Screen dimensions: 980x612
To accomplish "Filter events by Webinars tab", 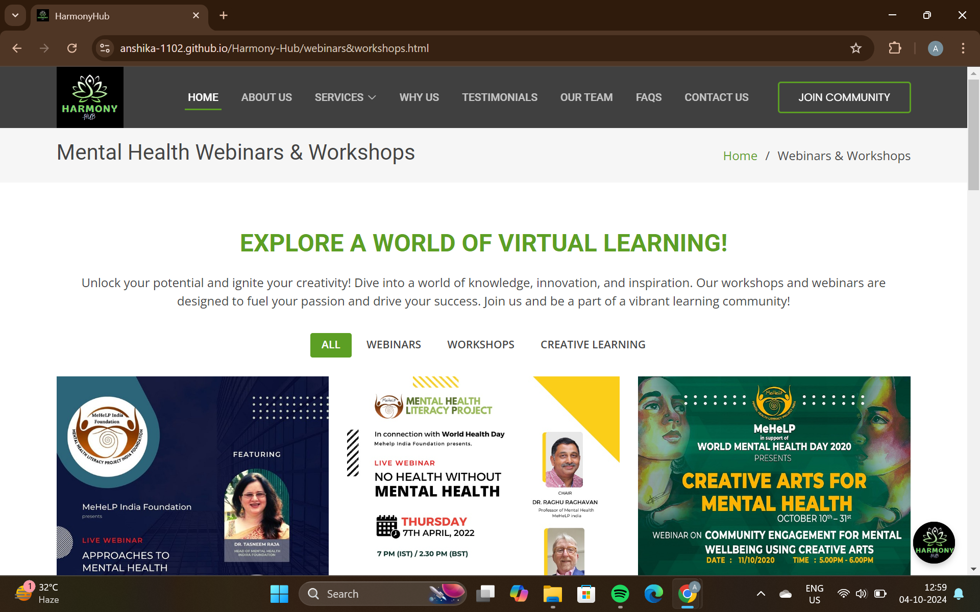I will pyautogui.click(x=394, y=345).
